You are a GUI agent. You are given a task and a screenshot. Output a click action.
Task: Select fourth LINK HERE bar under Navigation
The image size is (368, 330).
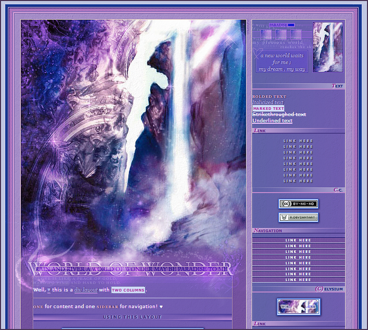click(298, 257)
